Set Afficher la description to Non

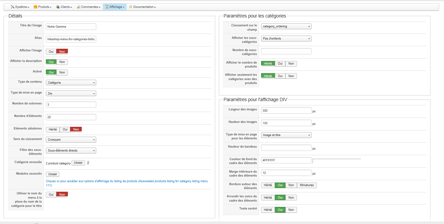pyautogui.click(x=62, y=62)
